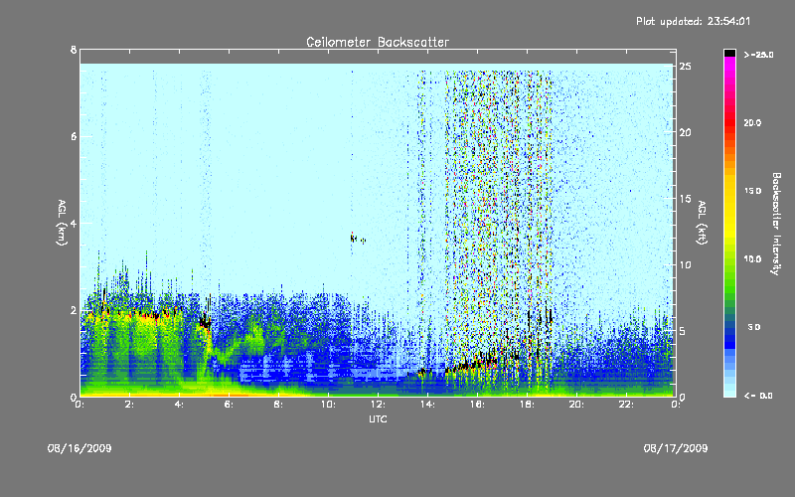Click the Backscatter Intensity colorbar label
This screenshot has height=497, width=795.
[776, 224]
